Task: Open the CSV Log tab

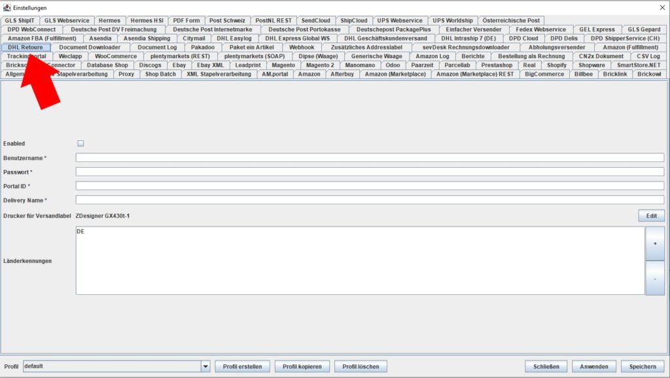Action: point(648,56)
